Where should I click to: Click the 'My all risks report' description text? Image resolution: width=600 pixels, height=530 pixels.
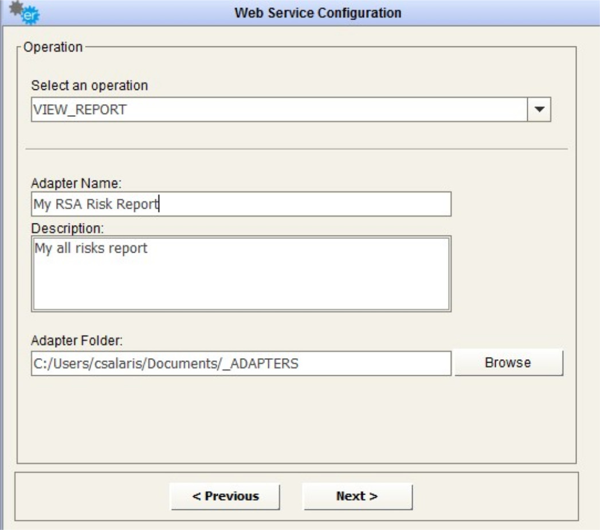[92, 249]
